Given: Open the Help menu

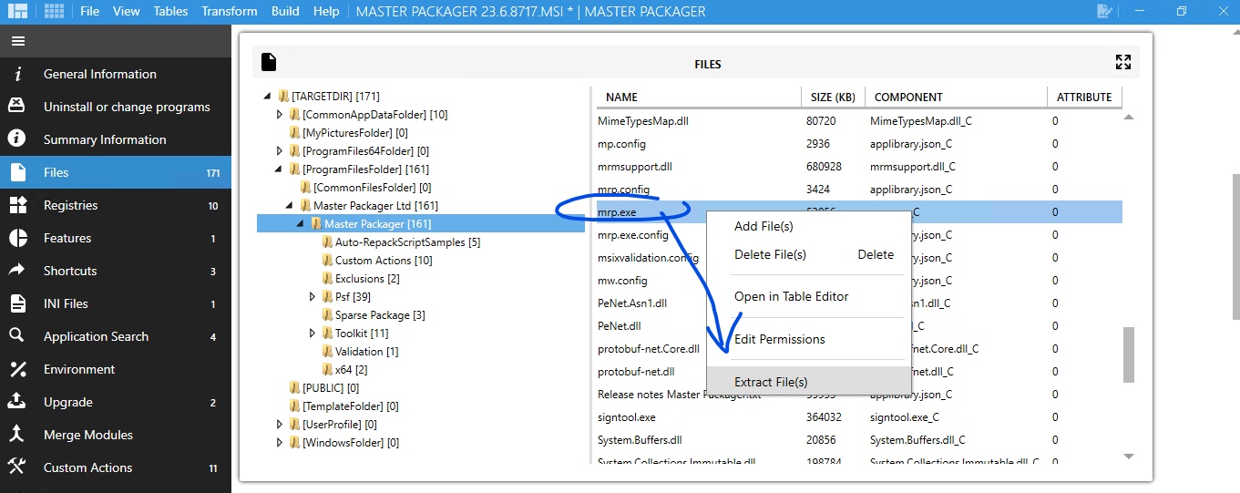Looking at the screenshot, I should [326, 11].
